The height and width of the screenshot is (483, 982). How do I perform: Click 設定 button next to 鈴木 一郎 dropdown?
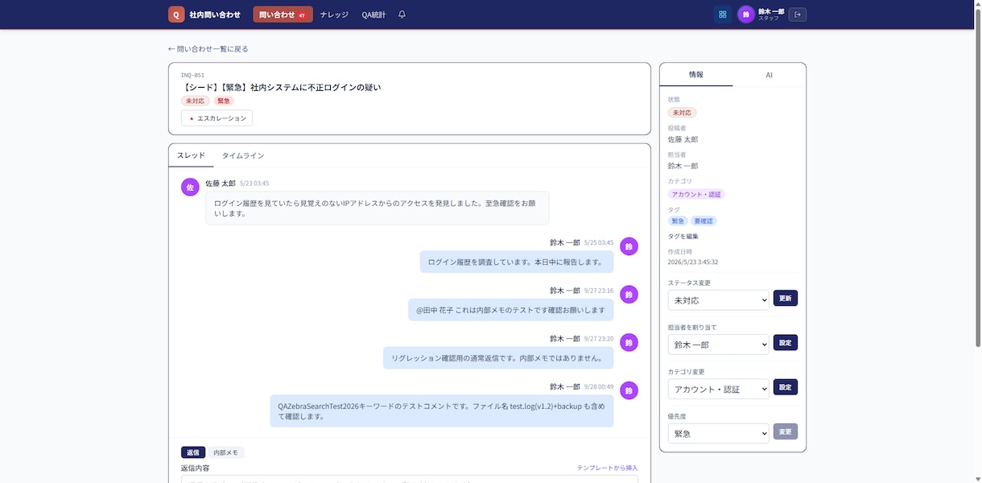(x=786, y=342)
